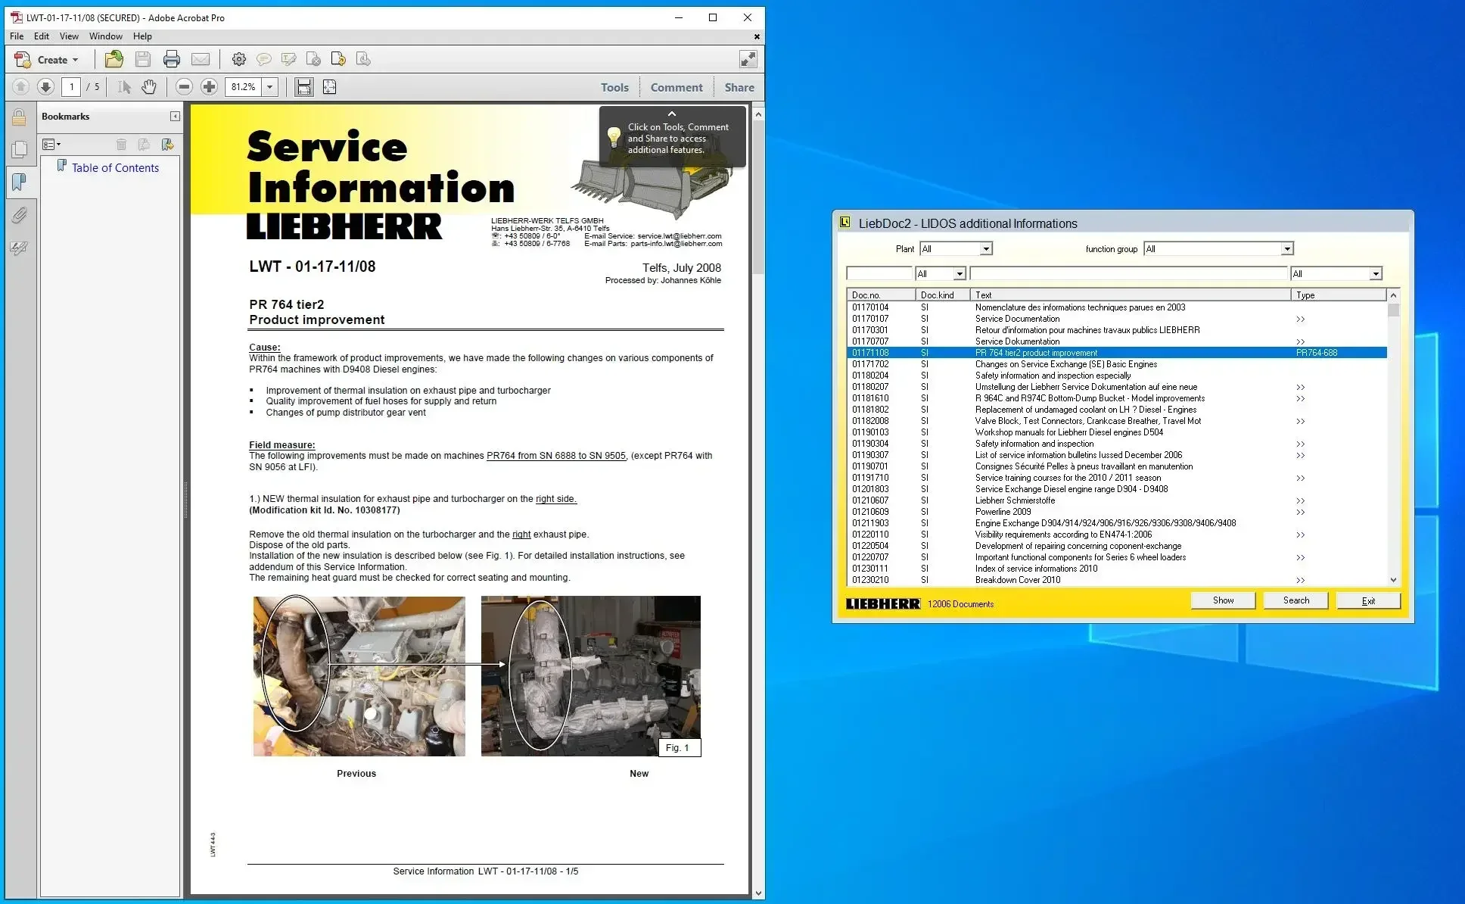Collapse the tooltip hint chevron
The image size is (1465, 904).
(x=671, y=114)
